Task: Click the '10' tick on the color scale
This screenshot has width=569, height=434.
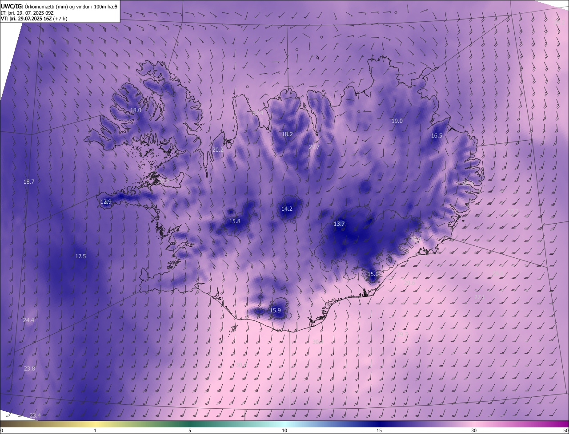Action: pyautogui.click(x=284, y=430)
